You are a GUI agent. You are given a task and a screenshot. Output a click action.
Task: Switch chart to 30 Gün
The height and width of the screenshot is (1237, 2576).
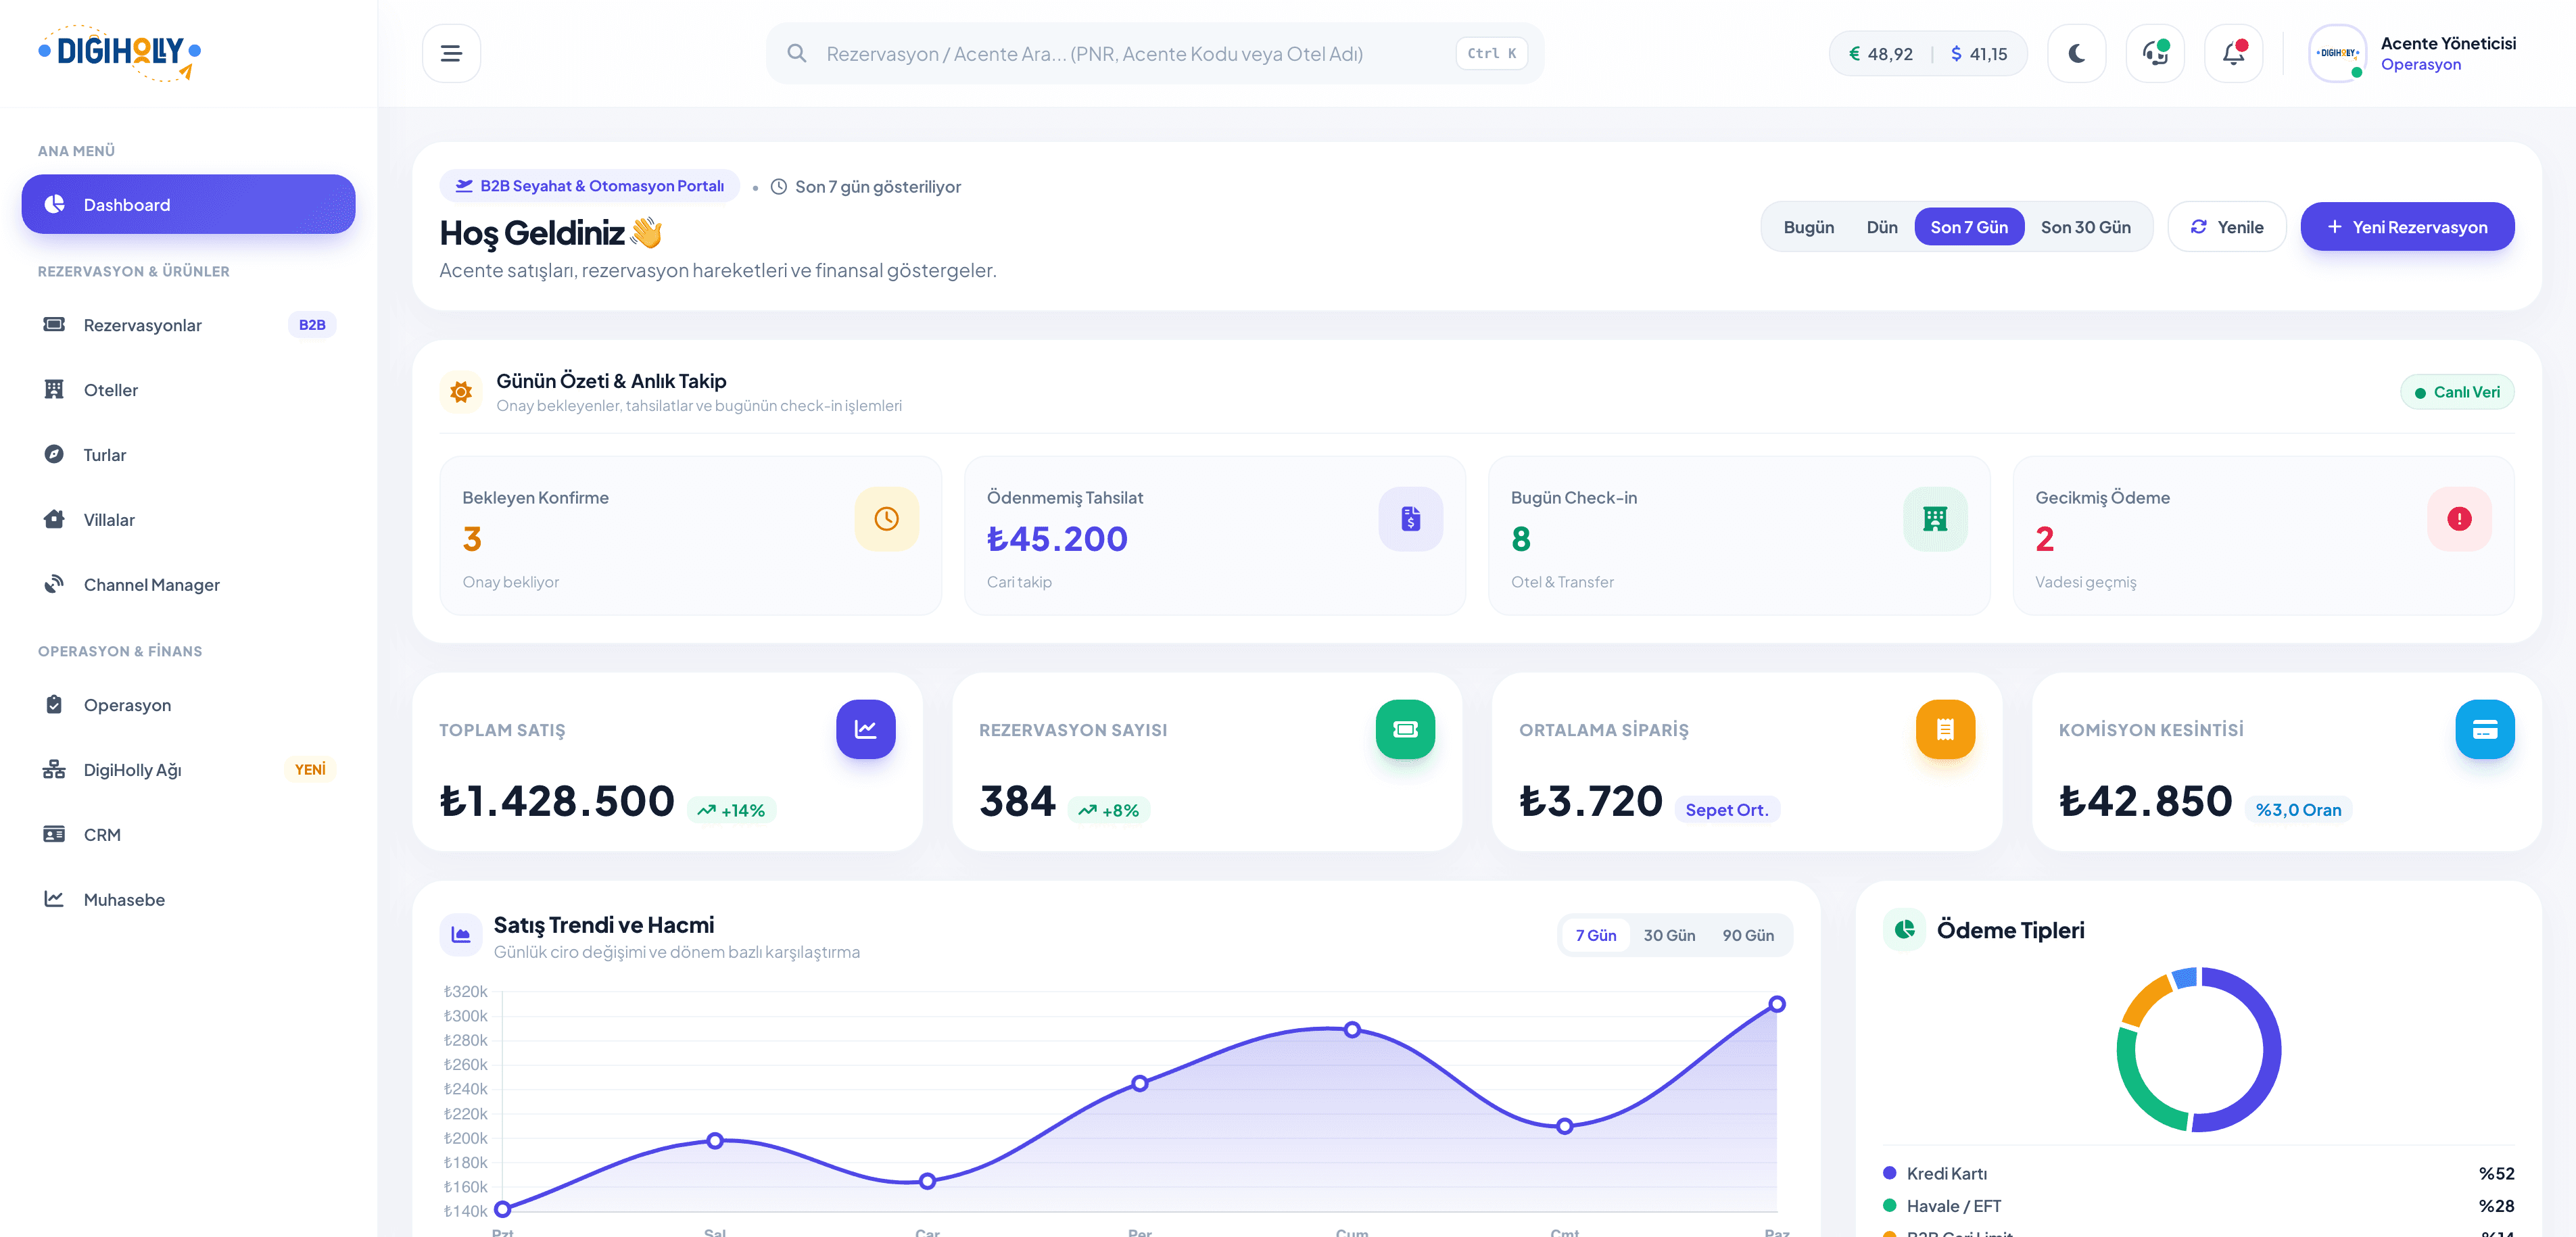pyautogui.click(x=1669, y=935)
